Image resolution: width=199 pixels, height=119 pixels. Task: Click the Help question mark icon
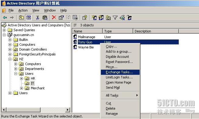(x=85, y=18)
